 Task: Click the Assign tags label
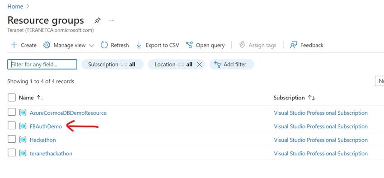262,45
